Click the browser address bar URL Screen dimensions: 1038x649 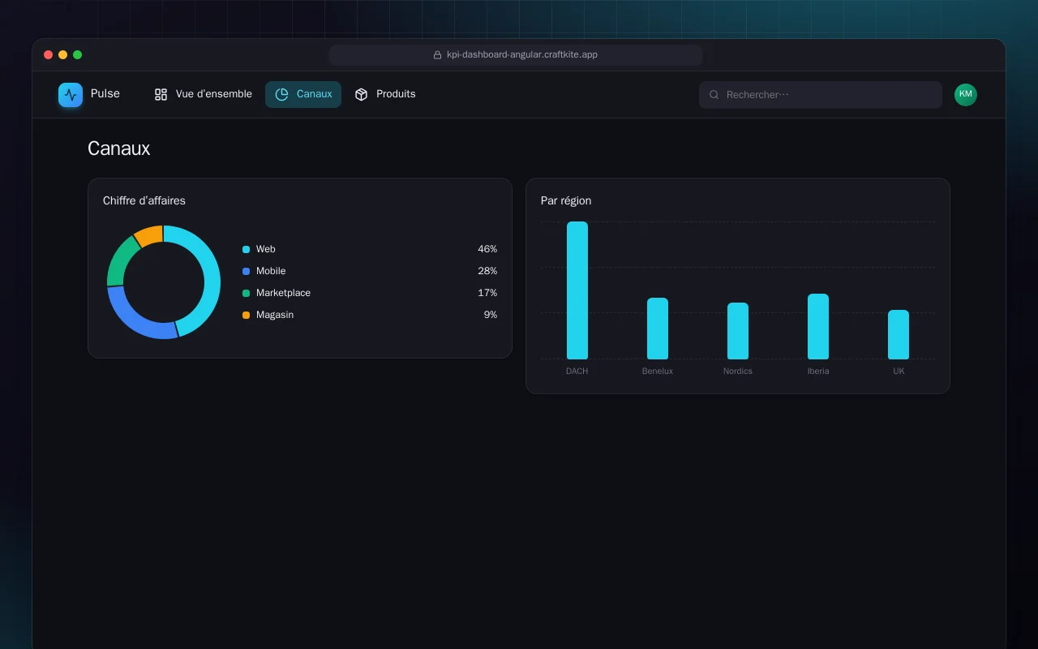click(x=522, y=55)
